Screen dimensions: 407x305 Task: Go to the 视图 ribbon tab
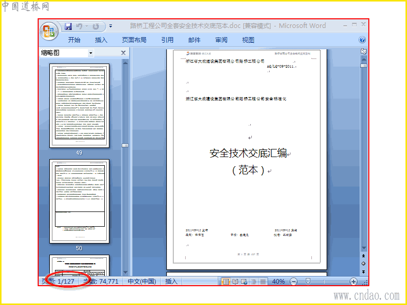click(x=248, y=40)
